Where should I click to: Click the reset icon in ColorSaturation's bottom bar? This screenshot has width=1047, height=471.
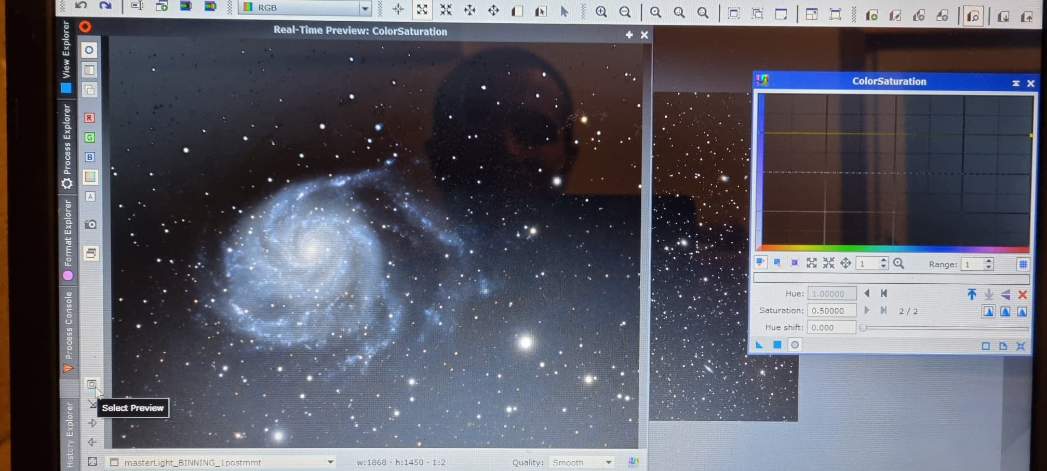[x=1021, y=346]
